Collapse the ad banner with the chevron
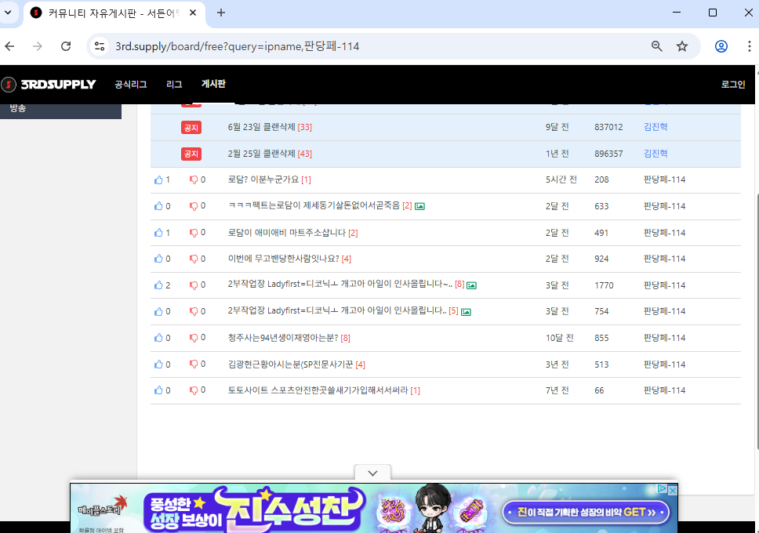The image size is (759, 533). (373, 473)
